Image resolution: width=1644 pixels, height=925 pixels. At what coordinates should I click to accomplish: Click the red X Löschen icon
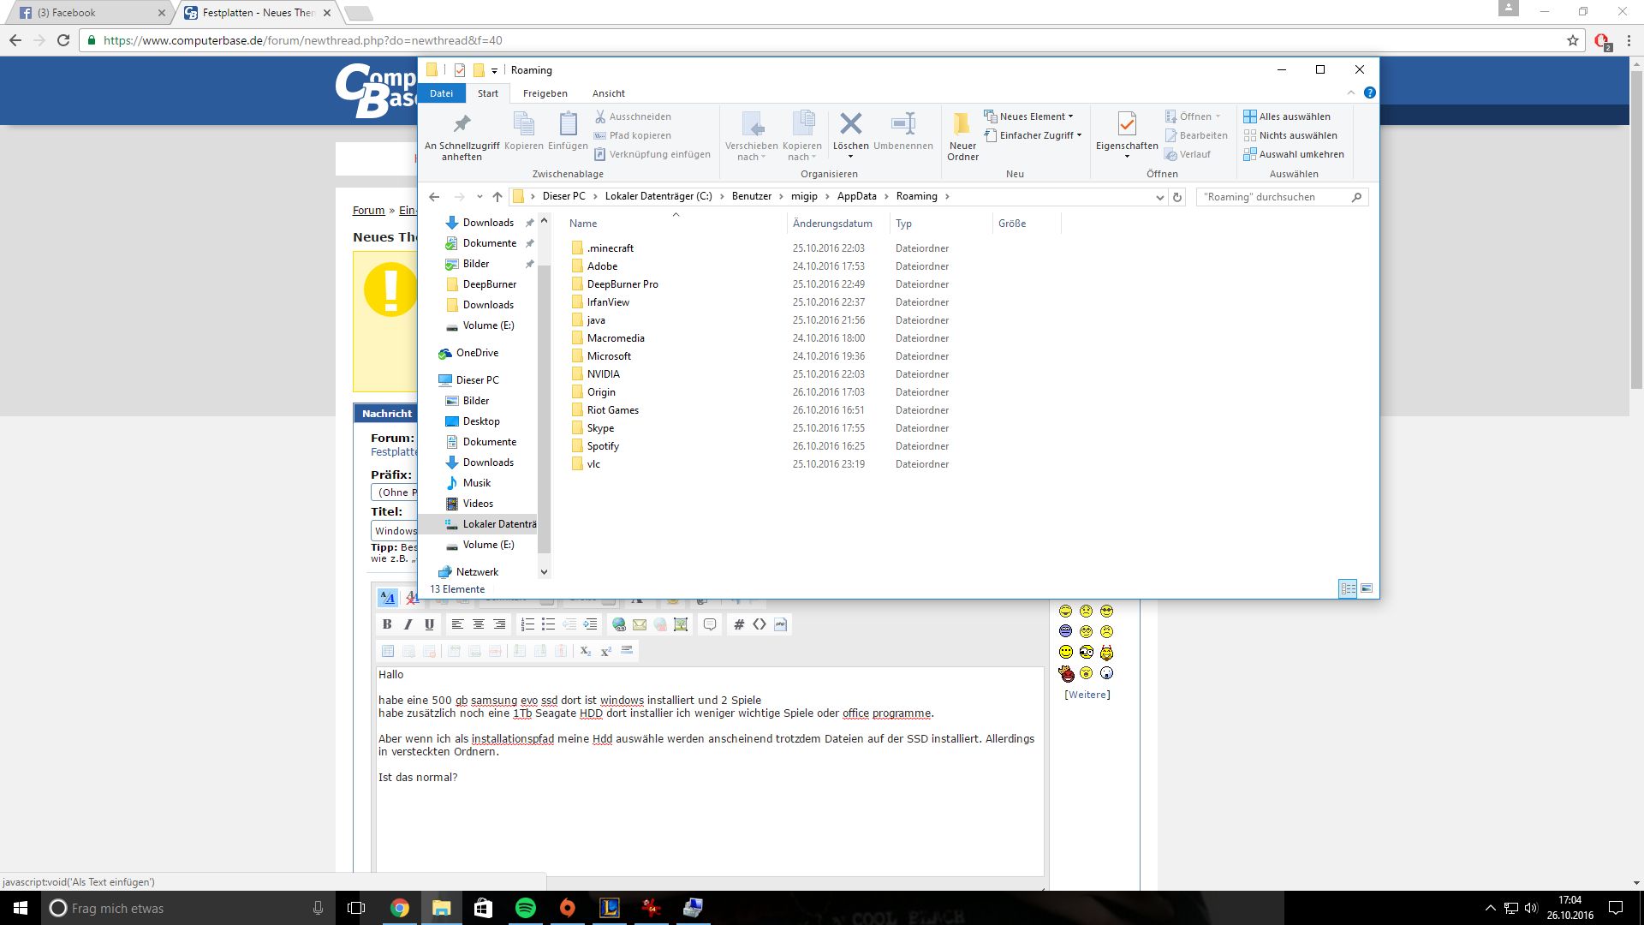coord(850,123)
